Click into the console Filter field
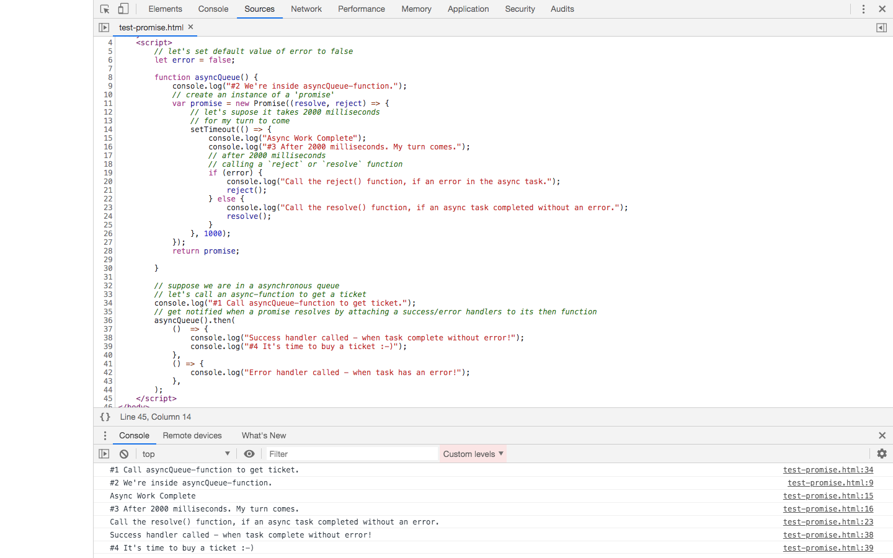 tap(352, 454)
